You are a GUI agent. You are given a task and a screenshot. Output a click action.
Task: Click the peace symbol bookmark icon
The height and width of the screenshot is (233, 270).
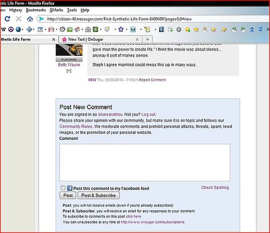click(11, 29)
